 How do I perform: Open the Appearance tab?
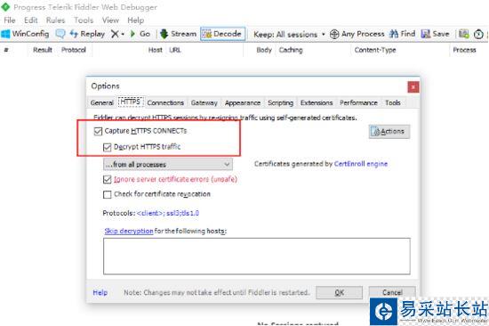click(243, 102)
